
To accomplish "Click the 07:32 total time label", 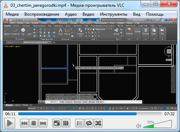I will click(x=169, y=114).
